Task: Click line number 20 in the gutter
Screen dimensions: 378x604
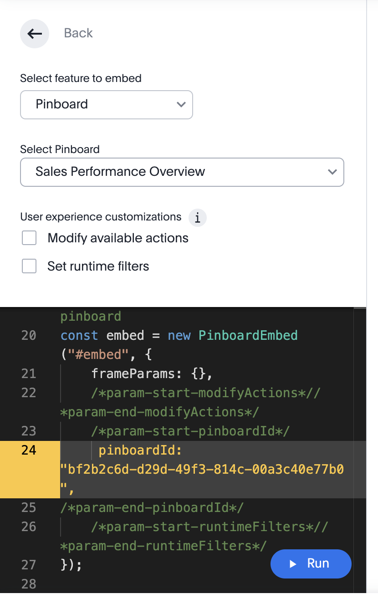Action: [x=29, y=336]
